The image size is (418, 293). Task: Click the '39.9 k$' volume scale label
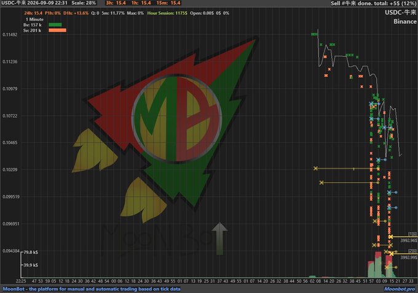tap(31, 265)
